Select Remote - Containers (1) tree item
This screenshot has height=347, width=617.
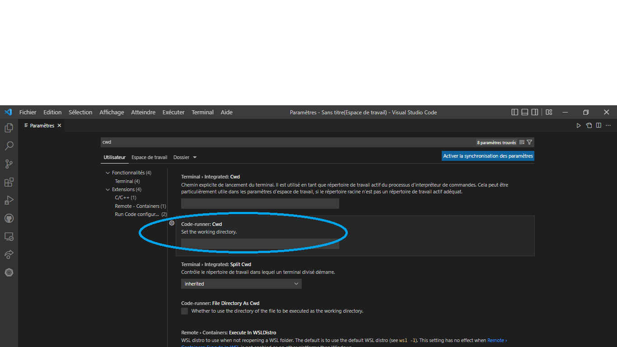click(140, 206)
